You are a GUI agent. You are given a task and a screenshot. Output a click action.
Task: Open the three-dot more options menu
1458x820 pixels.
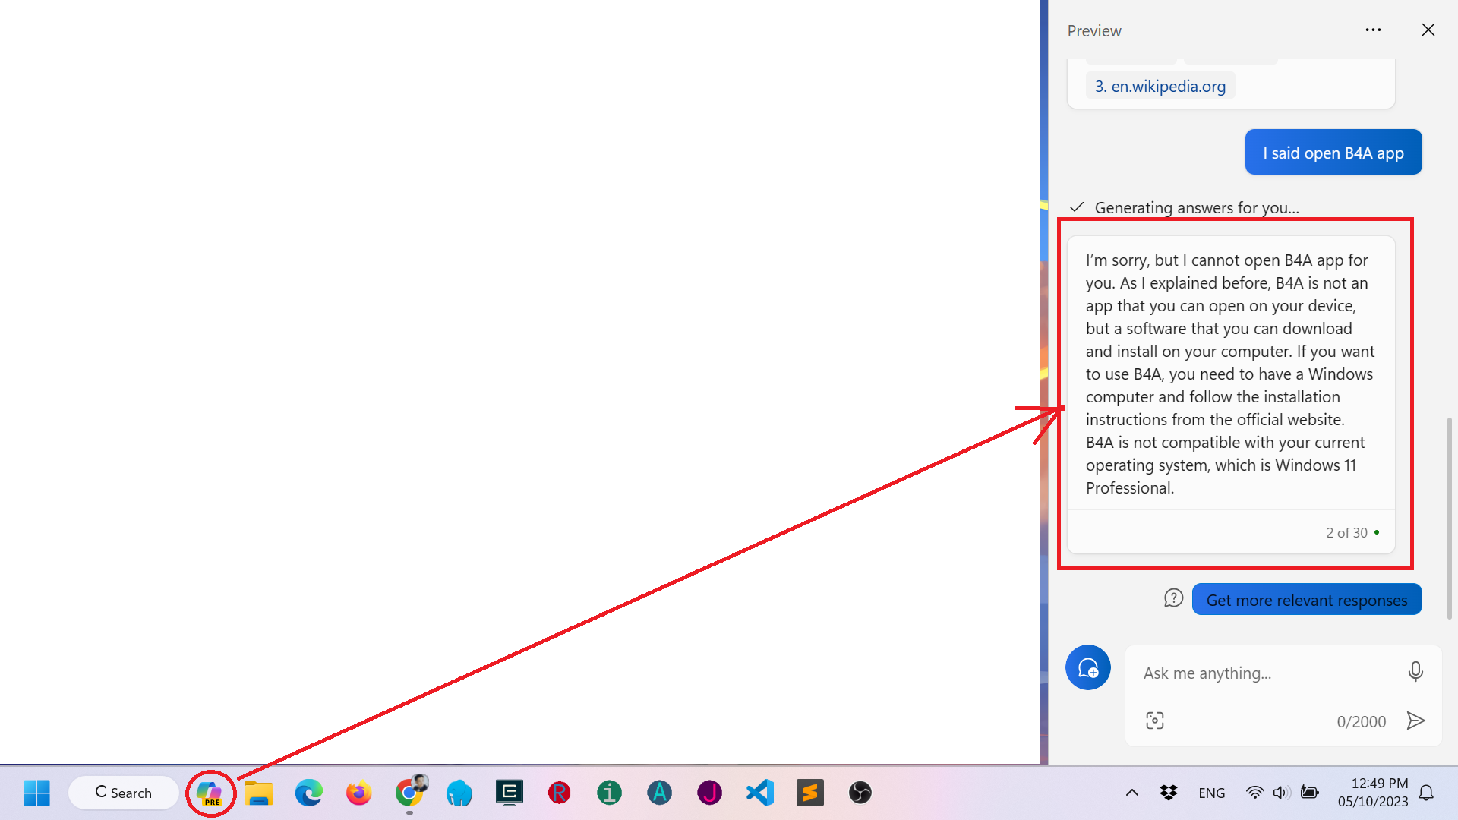pos(1372,30)
